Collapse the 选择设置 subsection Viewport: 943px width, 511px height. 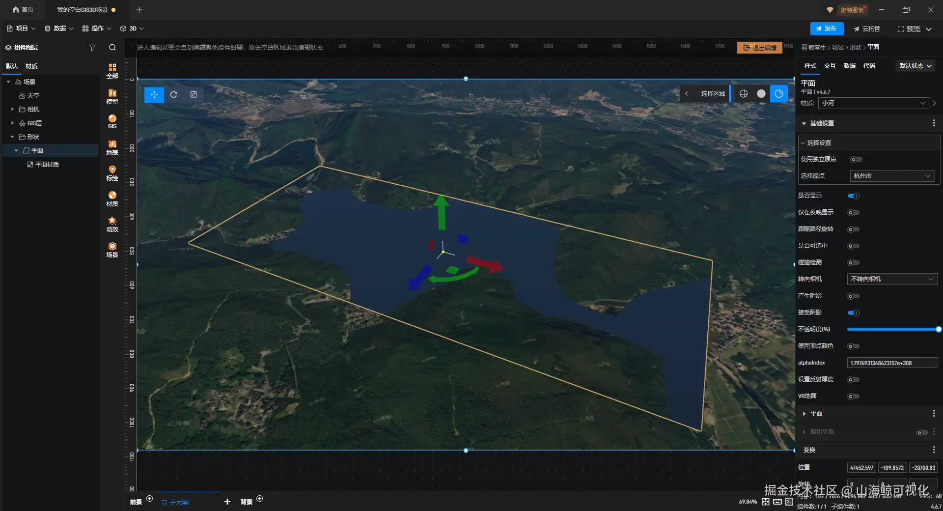(803, 143)
